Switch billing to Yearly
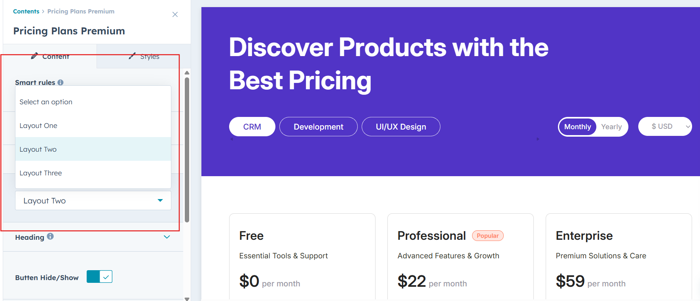The height and width of the screenshot is (301, 700). coord(611,127)
